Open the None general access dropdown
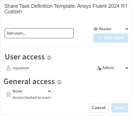 (x=49, y=91)
